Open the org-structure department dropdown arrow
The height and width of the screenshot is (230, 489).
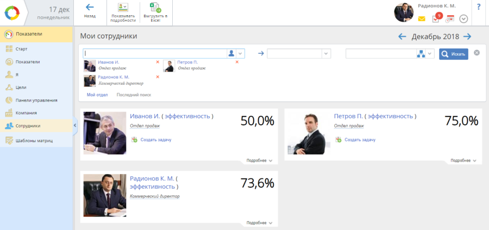click(430, 54)
